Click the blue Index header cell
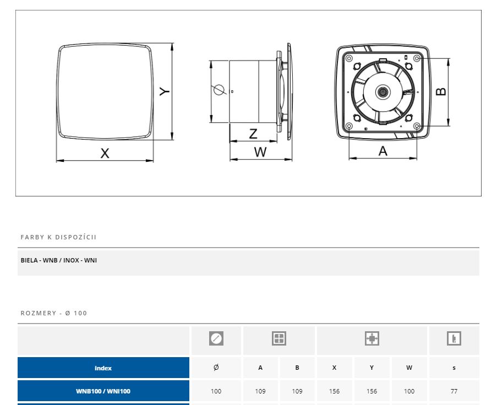Image resolution: width=486 pixels, height=405 pixels. (x=103, y=368)
